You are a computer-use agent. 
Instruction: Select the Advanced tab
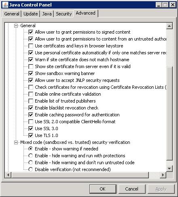(x=85, y=13)
